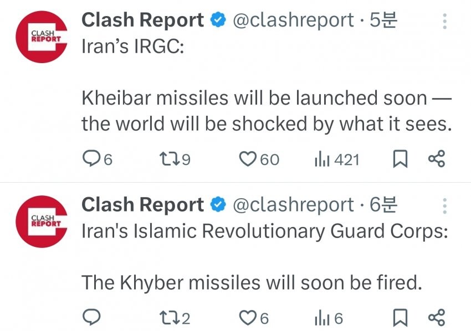Like the Khyber missiles tweet

point(247,318)
